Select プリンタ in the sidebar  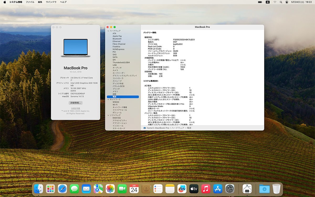(116, 89)
